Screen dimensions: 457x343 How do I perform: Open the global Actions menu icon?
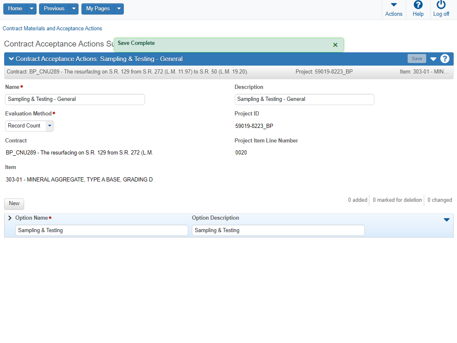(393, 5)
